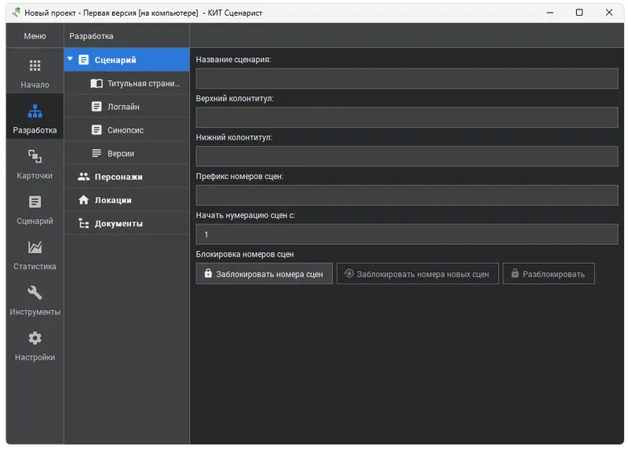Viewport: 628px width, 449px height.
Task: Open the Статистика chart icon
Action: tap(35, 247)
